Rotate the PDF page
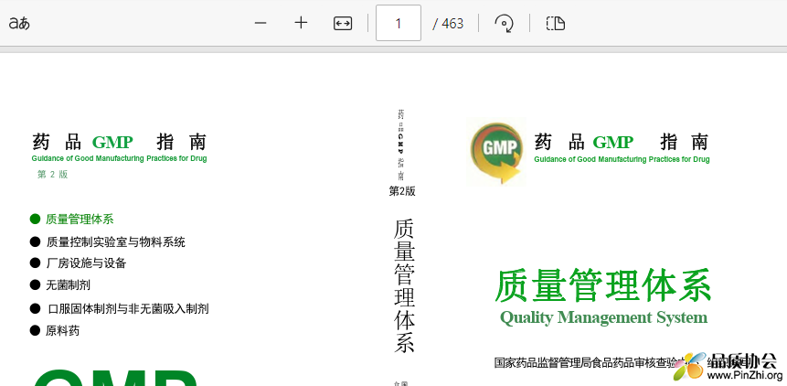This screenshot has height=386, width=787. (504, 23)
